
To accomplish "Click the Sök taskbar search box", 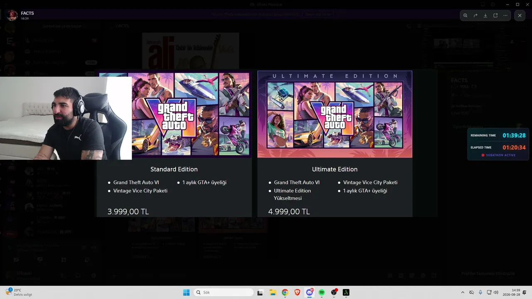I will tap(224, 292).
